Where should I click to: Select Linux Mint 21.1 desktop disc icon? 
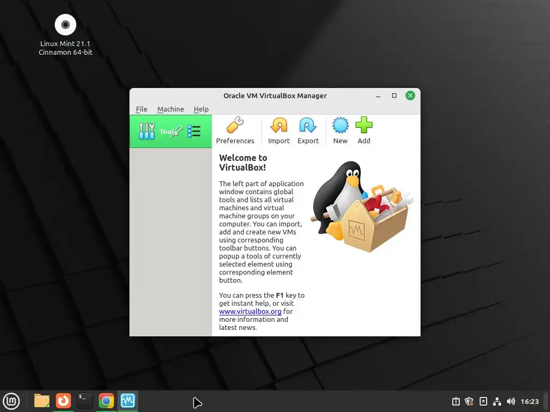(65, 35)
